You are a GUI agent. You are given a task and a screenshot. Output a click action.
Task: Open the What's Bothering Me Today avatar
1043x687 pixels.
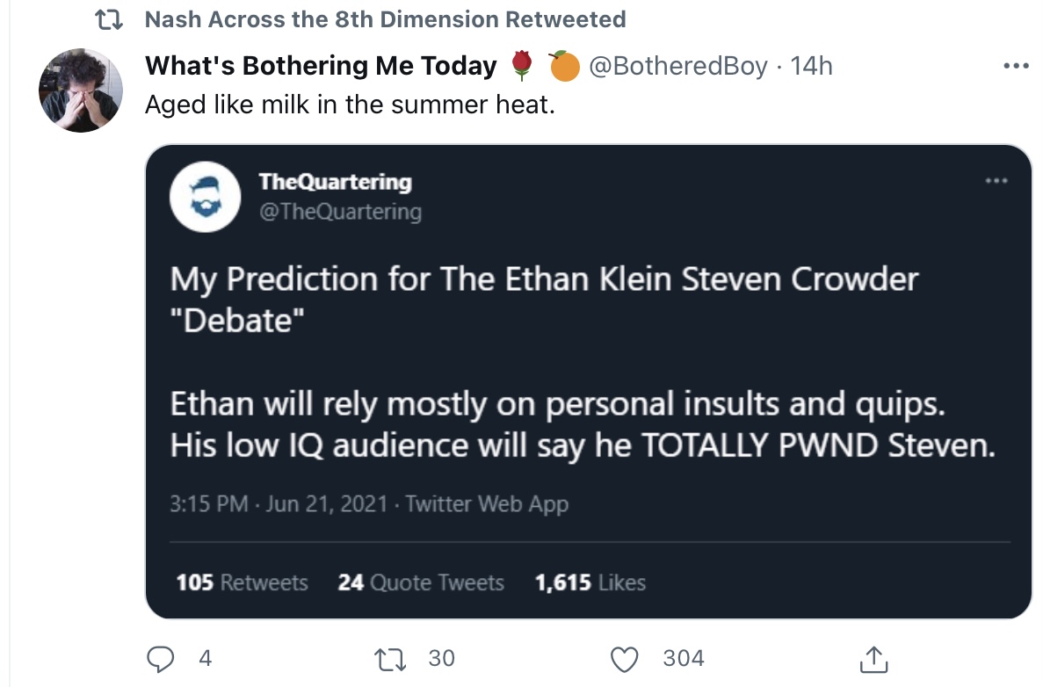click(81, 90)
